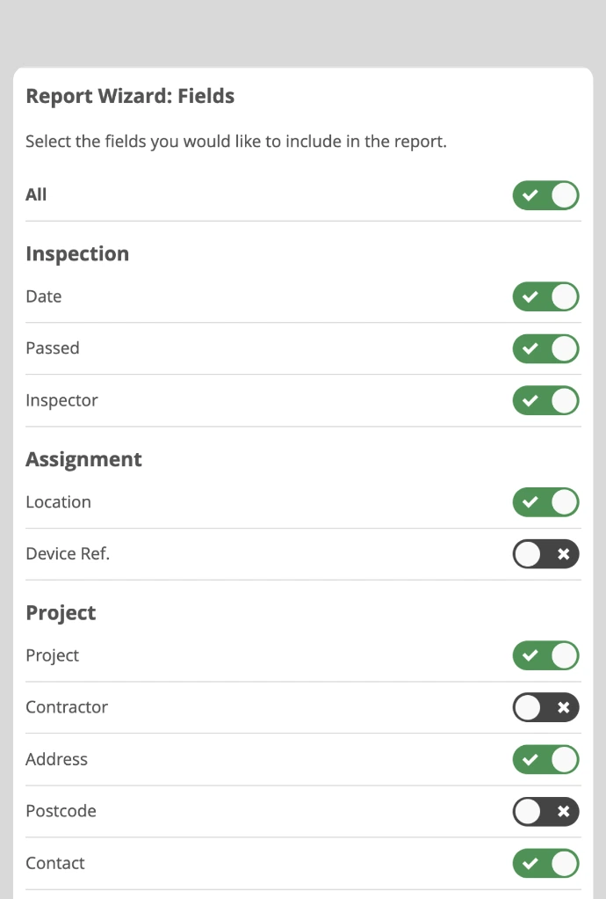
Task: Click the x icon on the Contractor switch
Action: [x=562, y=707]
